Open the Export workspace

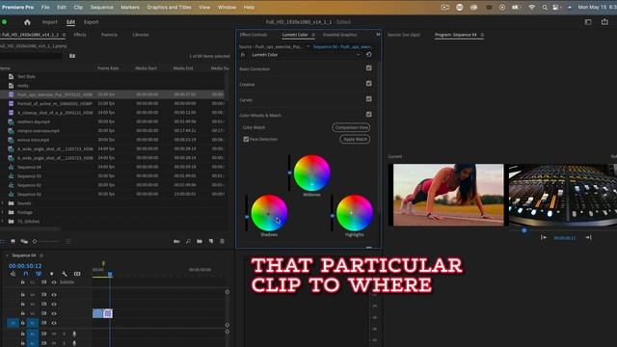pos(91,22)
